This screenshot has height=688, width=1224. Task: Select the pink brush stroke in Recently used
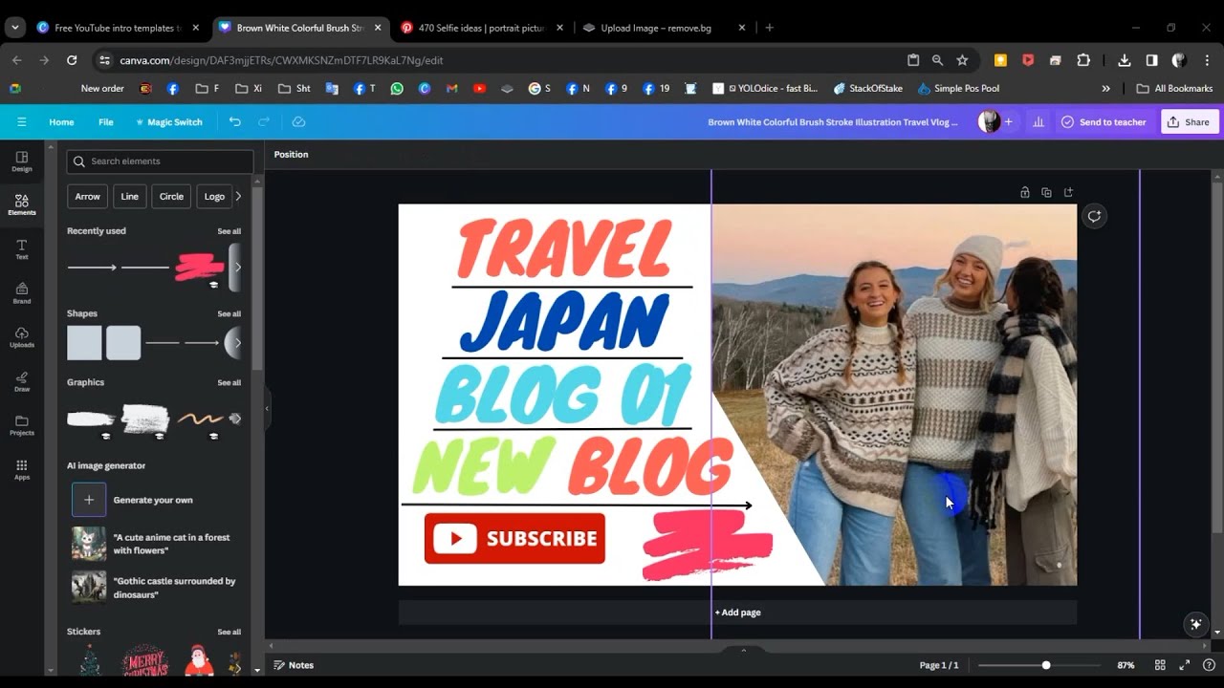pyautogui.click(x=199, y=268)
